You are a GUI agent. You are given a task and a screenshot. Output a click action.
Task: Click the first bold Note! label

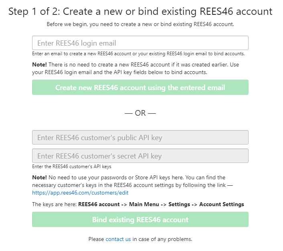tap(39, 64)
